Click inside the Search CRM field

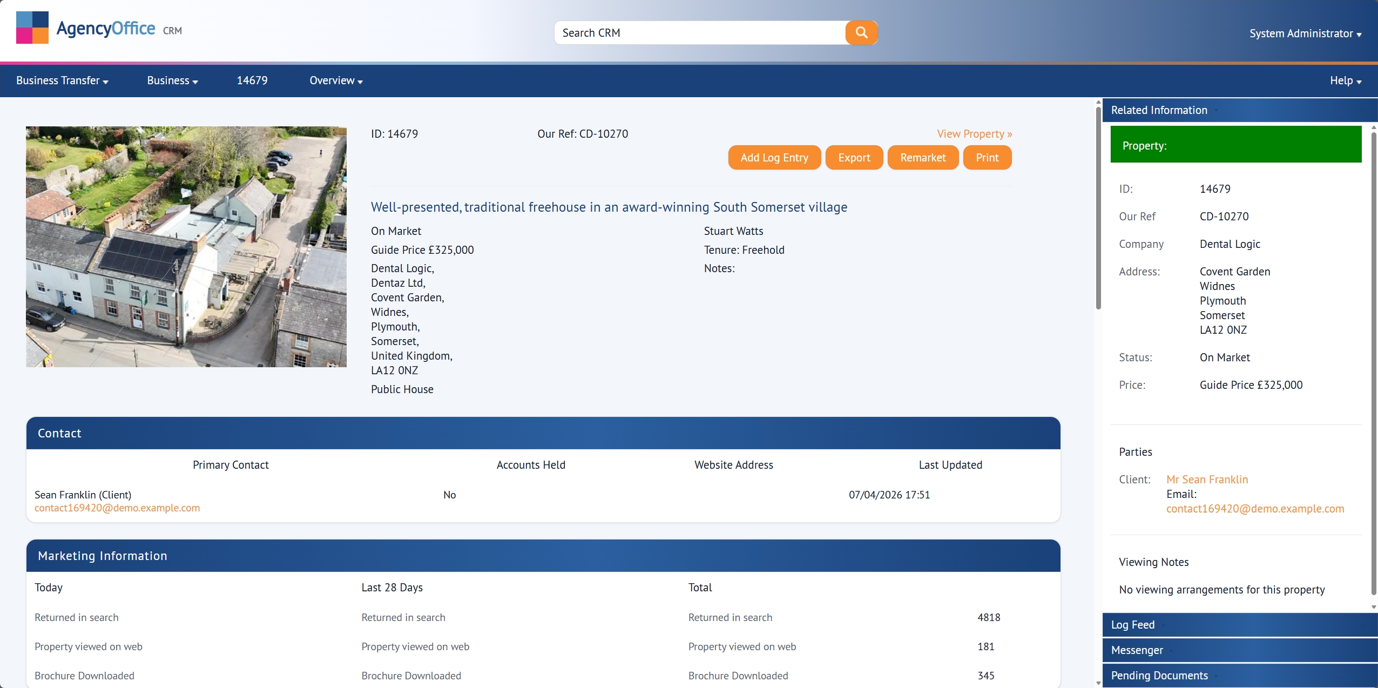click(699, 33)
